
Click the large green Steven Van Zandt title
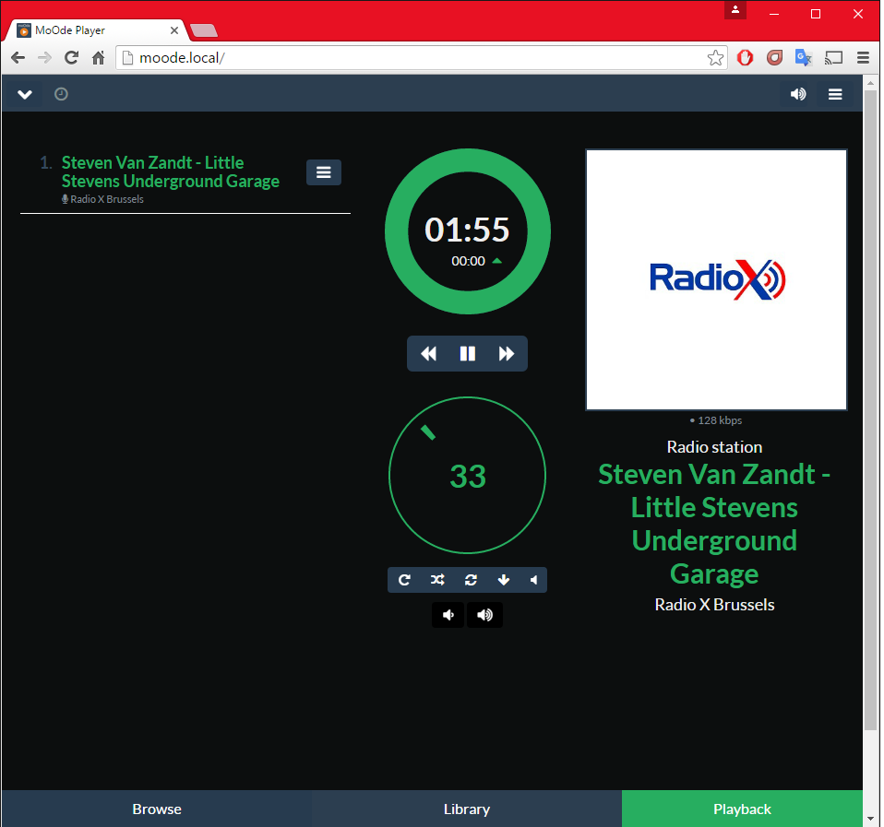714,524
